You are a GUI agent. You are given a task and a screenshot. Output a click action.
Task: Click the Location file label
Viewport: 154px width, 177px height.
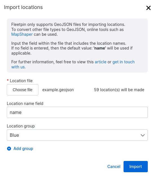pyautogui.click(x=21, y=81)
